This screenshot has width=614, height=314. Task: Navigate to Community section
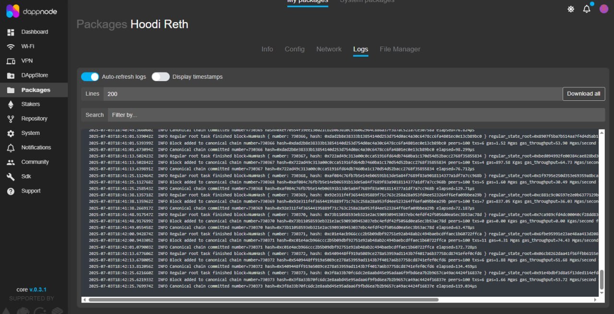35,162
